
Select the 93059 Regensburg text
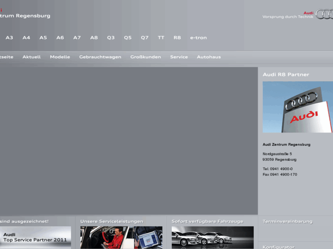point(279,159)
